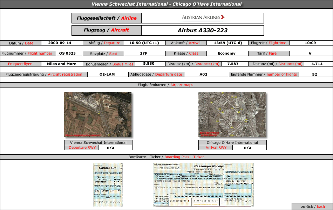Click the Fluggesellschaft / Airline label
This screenshot has width=333, height=210.
pos(107,18)
